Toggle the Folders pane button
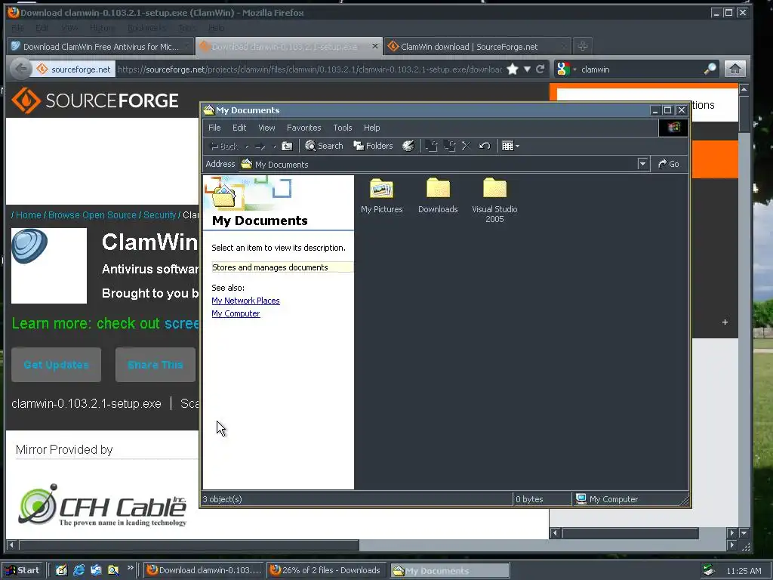This screenshot has width=773, height=580. pos(373,146)
